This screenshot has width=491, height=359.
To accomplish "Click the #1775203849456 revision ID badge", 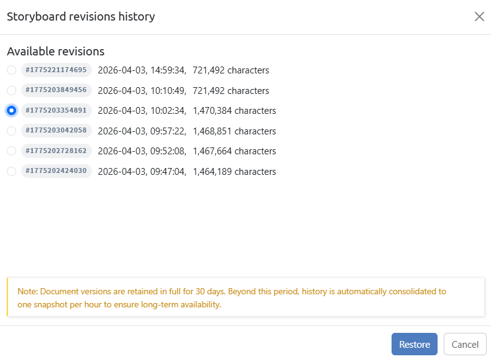I will pyautogui.click(x=57, y=90).
